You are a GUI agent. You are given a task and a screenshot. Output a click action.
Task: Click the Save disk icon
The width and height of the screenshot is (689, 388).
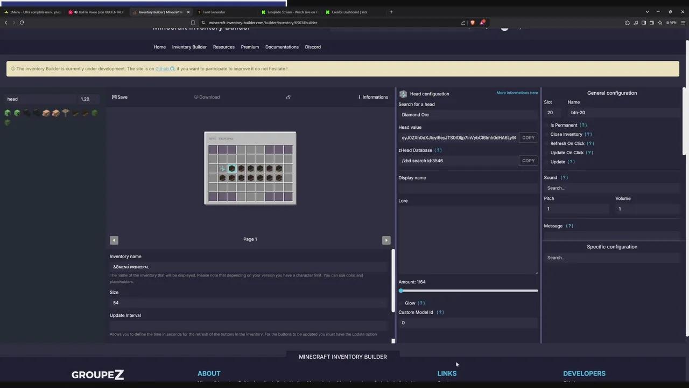pos(114,97)
